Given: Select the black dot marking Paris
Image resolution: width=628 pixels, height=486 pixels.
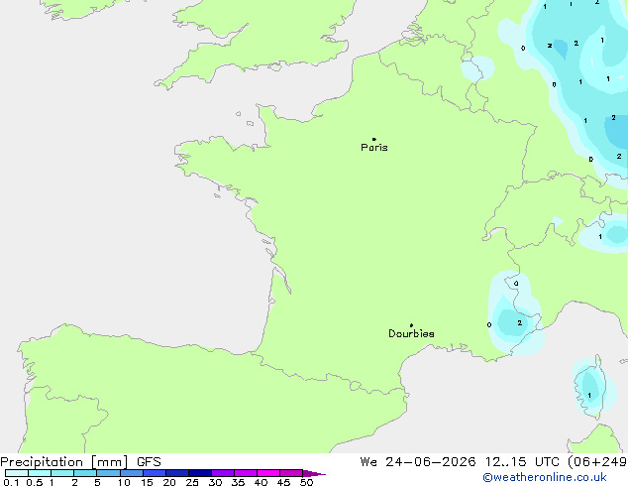Looking at the screenshot, I should pos(374,139).
